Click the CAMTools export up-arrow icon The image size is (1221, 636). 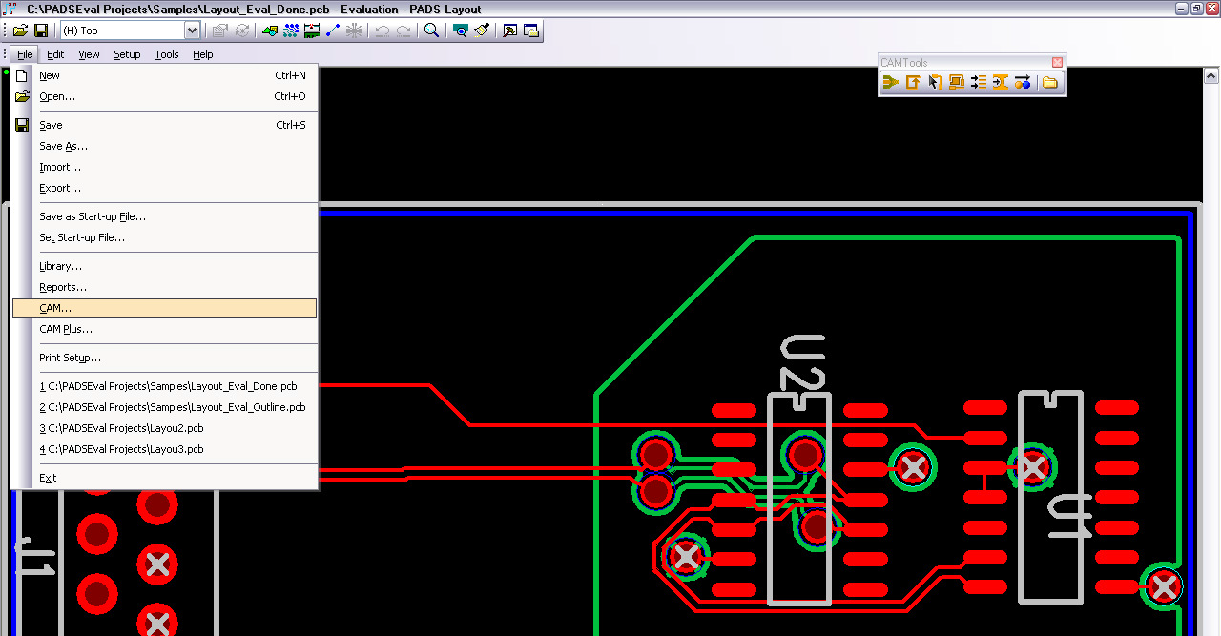[913, 83]
